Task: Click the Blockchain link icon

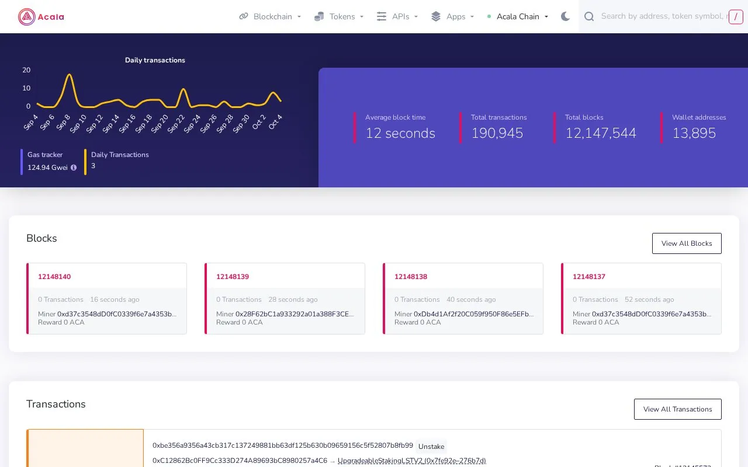Action: pos(244,16)
